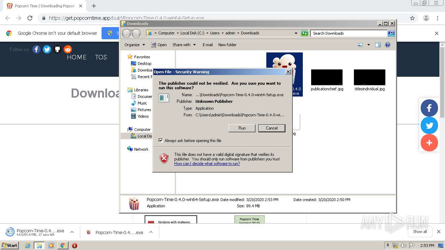Select Users in the address breadcrumb

tap(215, 33)
